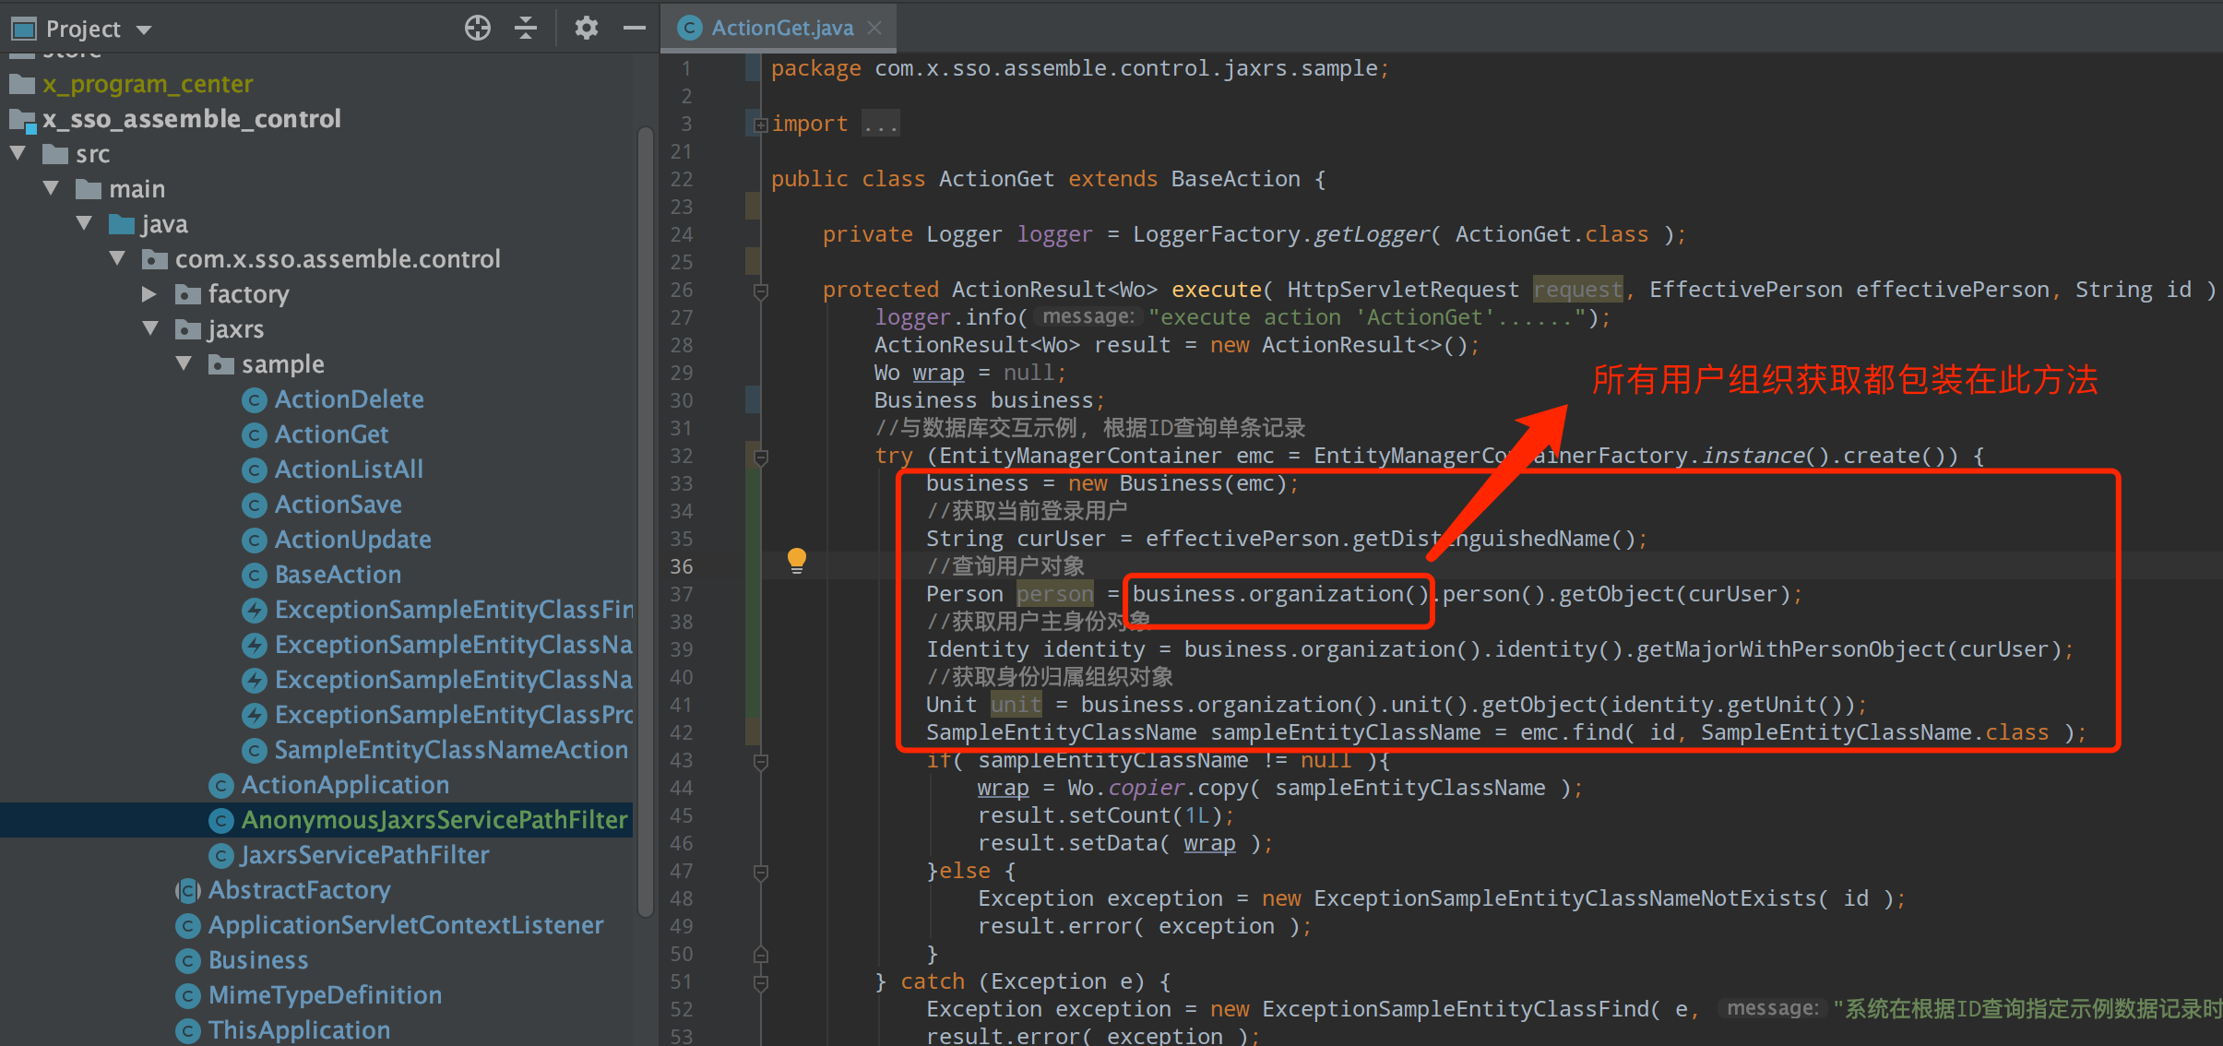Expand the factory package

tap(149, 293)
